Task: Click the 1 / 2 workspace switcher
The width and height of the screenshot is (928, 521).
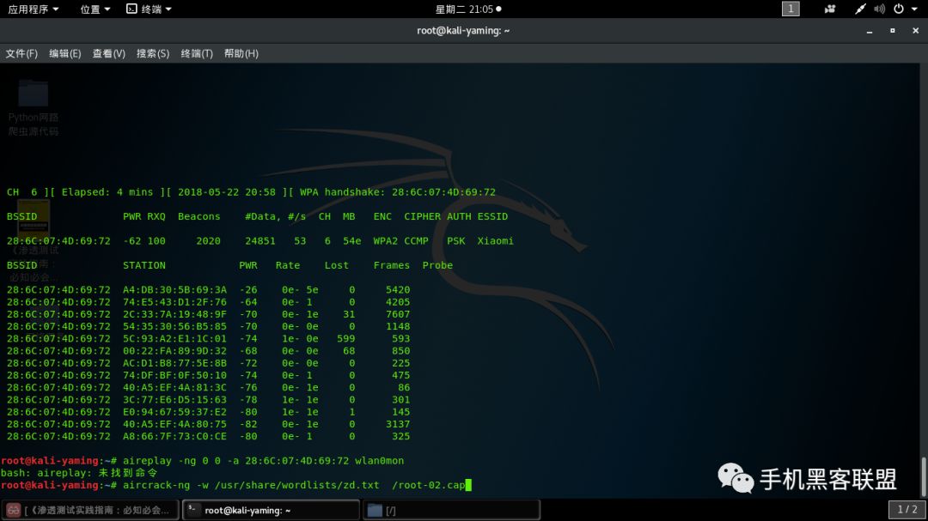Action: [907, 509]
